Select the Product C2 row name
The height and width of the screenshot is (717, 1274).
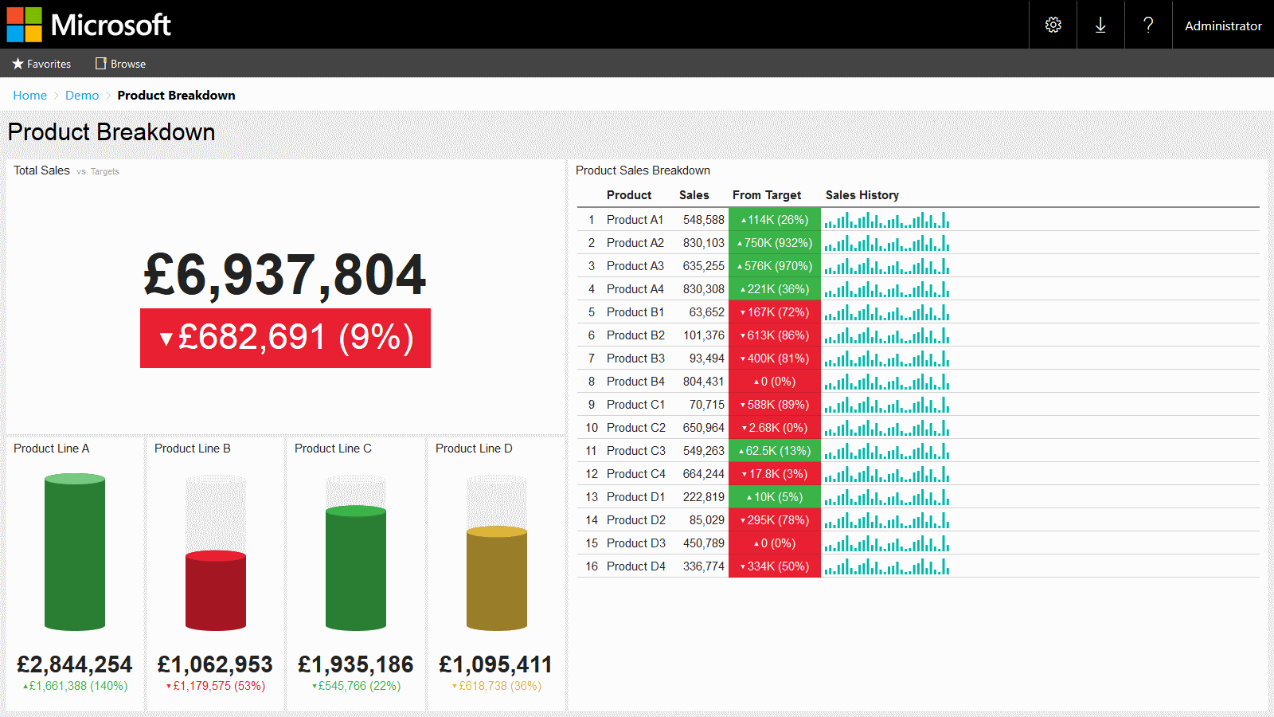click(x=635, y=428)
